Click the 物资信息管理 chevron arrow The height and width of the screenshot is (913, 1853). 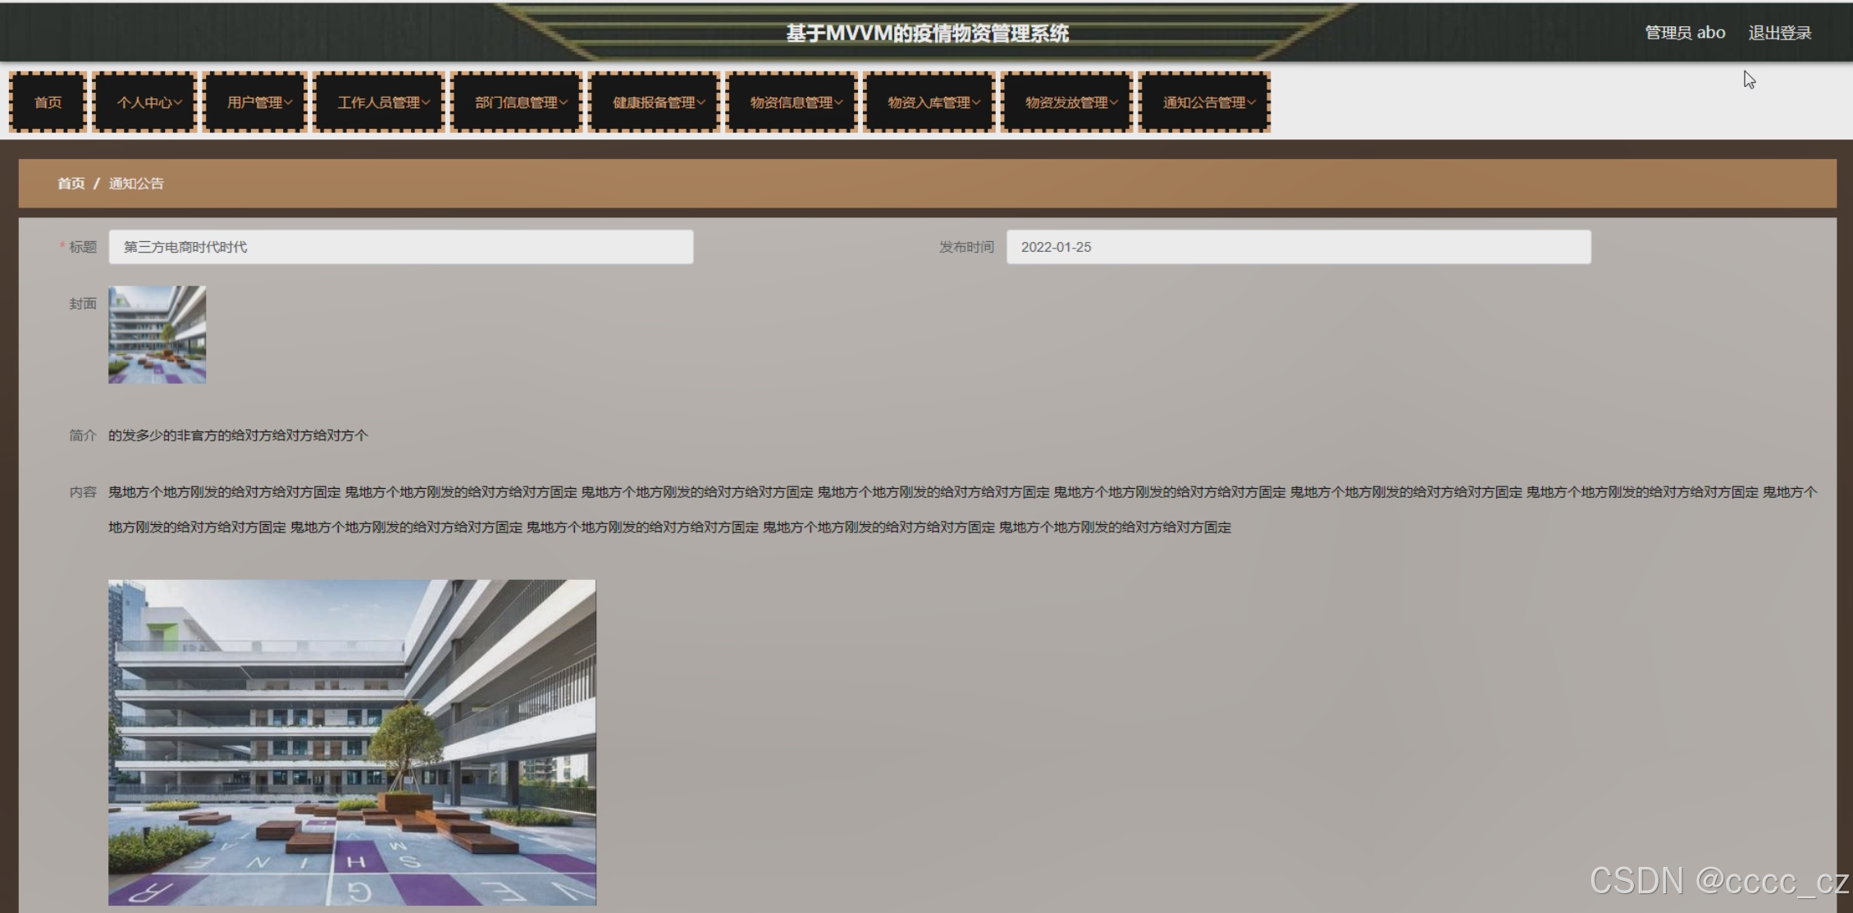coord(838,103)
